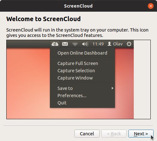
Task: Click the power gear icon in tray
Action: click(129, 44)
